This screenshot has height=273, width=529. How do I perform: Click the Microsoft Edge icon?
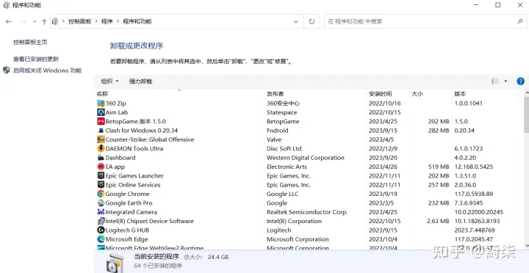[101, 239]
